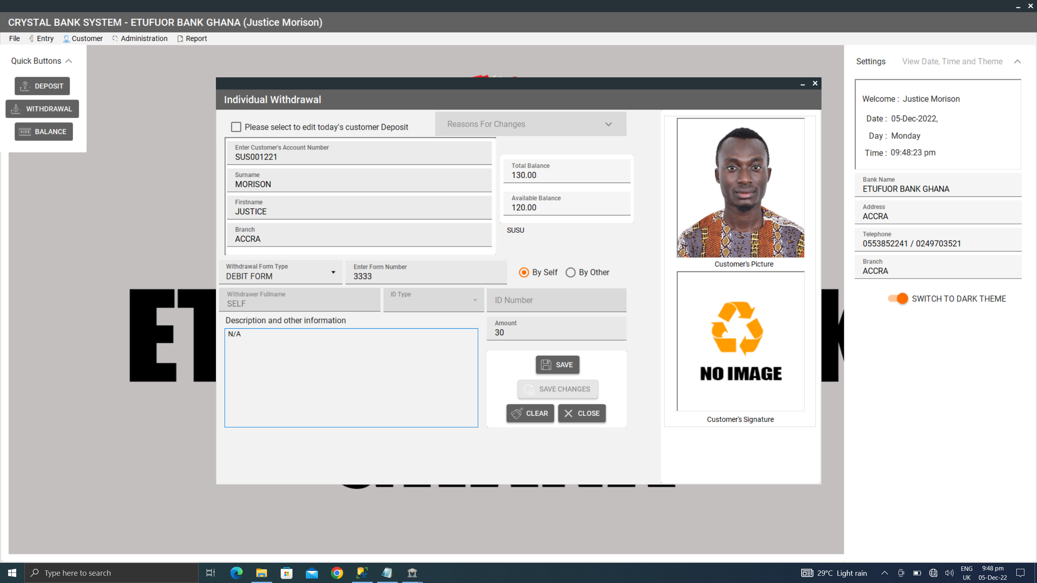
Task: Click the Close X icon button
Action: tap(568, 413)
